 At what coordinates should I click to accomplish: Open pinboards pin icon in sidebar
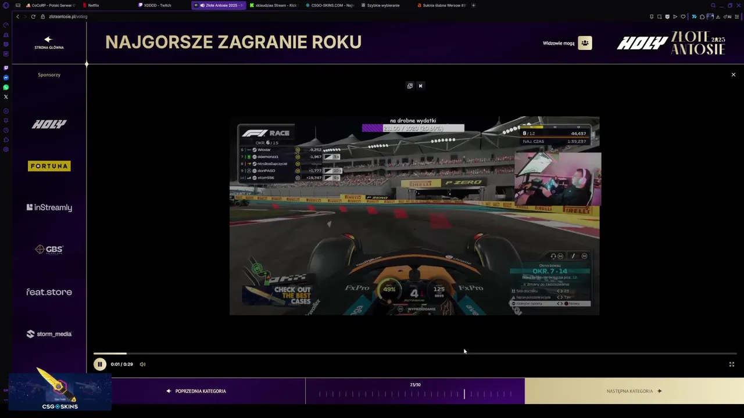coord(6,120)
